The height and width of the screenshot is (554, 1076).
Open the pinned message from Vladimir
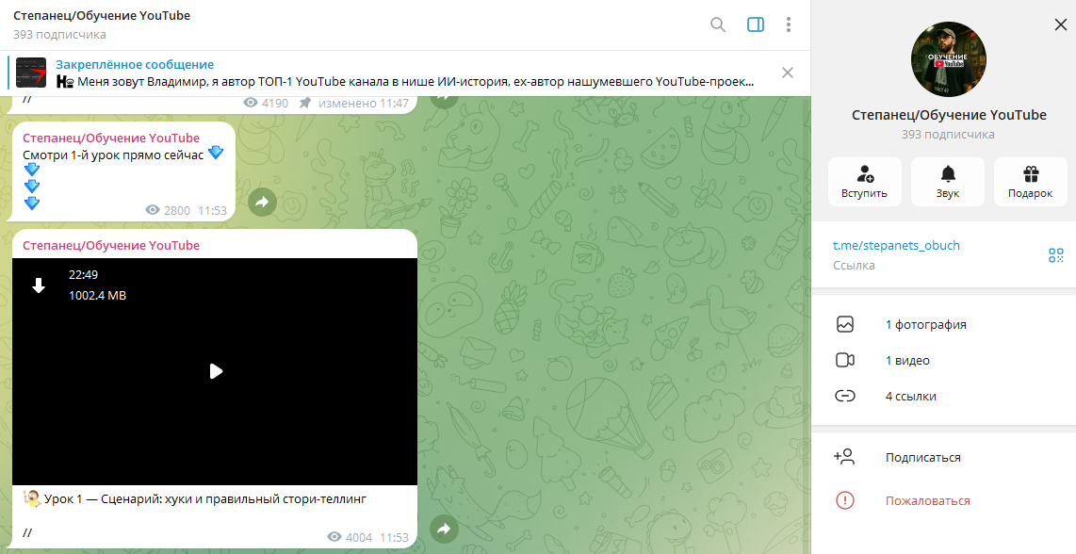coord(405,73)
